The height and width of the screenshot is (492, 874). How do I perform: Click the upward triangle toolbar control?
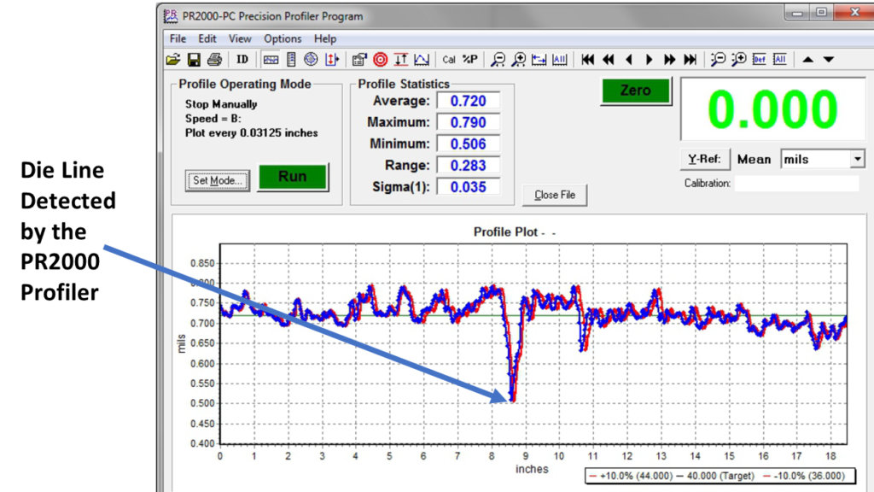[x=808, y=59]
